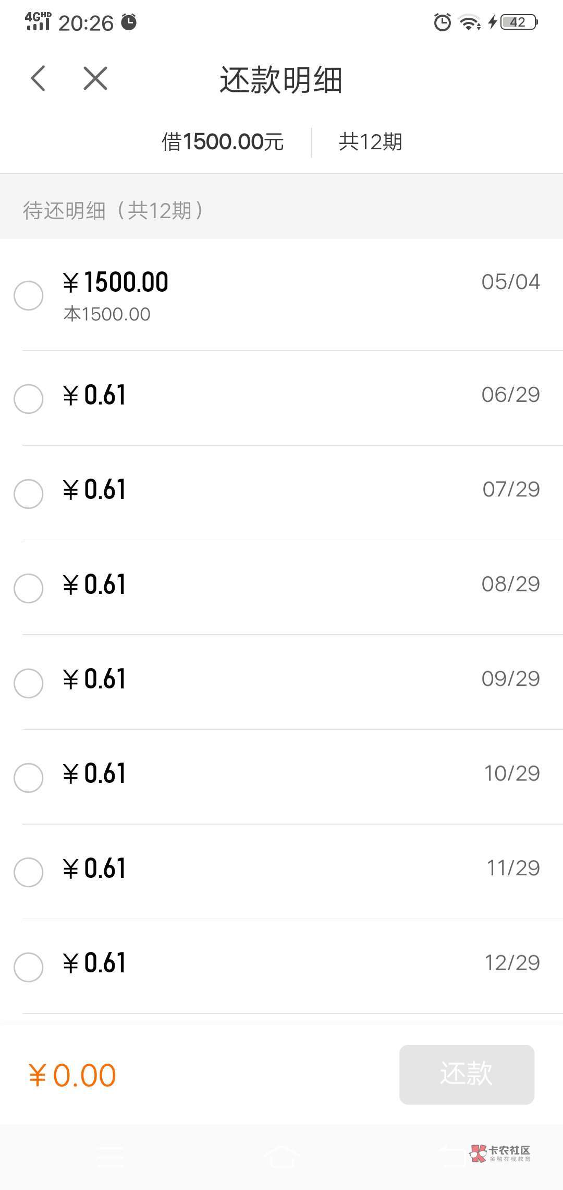The width and height of the screenshot is (563, 1190).
Task: Tap the 借1500.00元 loan amount text
Action: [223, 142]
